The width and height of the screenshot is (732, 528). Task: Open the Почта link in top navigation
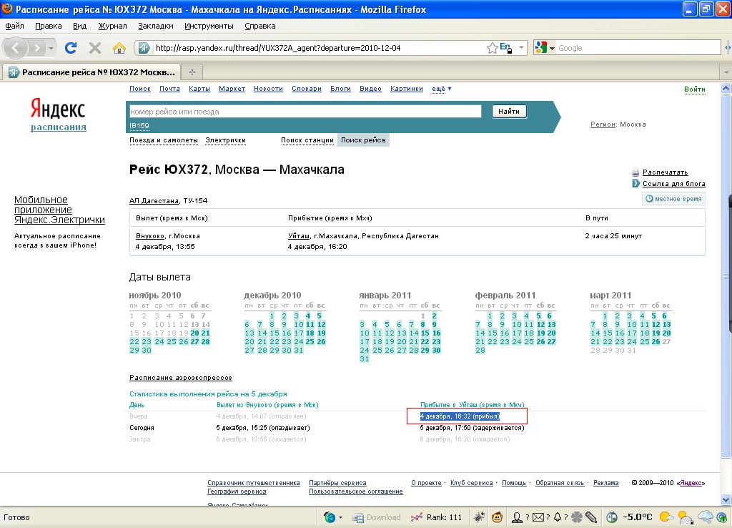(169, 89)
